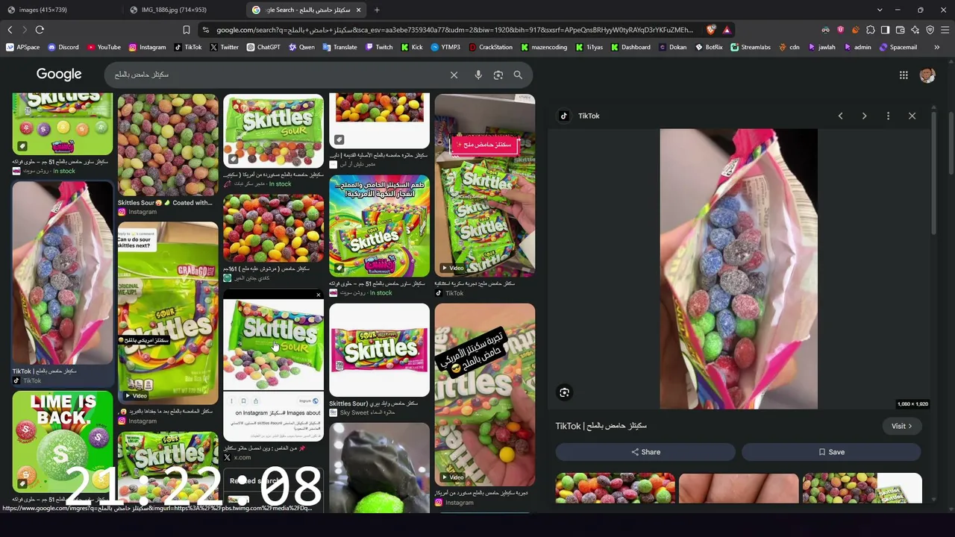This screenshot has width=955, height=537.
Task: Share the previewed TikTok image
Action: (x=645, y=452)
